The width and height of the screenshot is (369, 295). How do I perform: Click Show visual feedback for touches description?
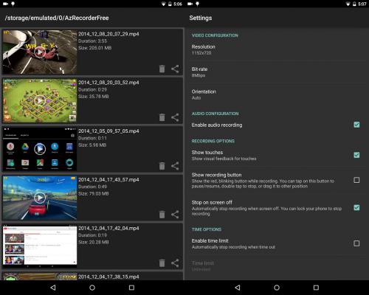pos(224,159)
